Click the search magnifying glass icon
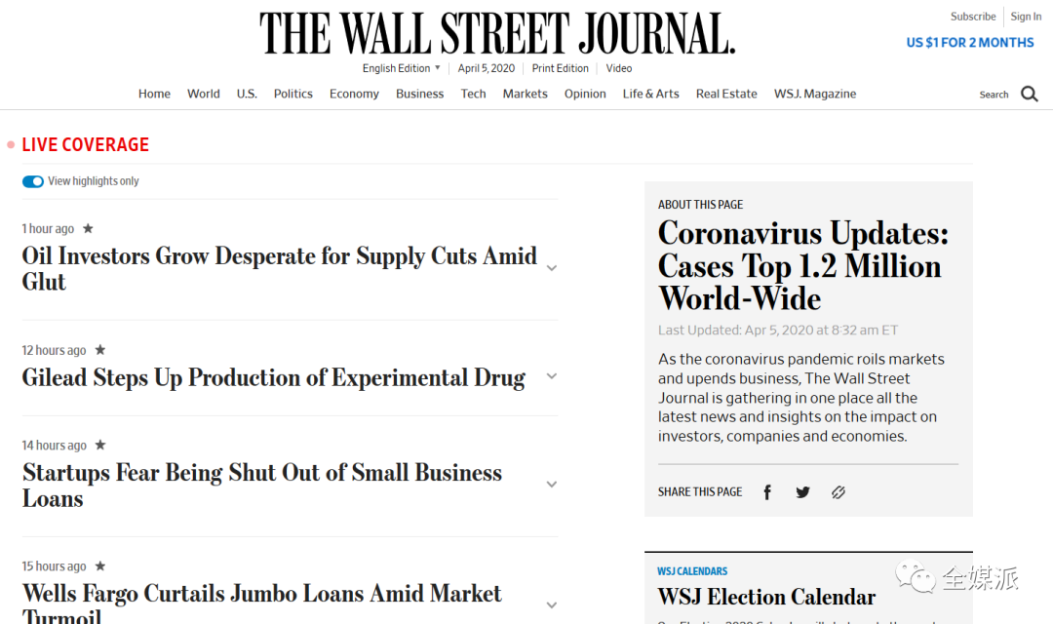Image resolution: width=1053 pixels, height=624 pixels. click(1029, 94)
